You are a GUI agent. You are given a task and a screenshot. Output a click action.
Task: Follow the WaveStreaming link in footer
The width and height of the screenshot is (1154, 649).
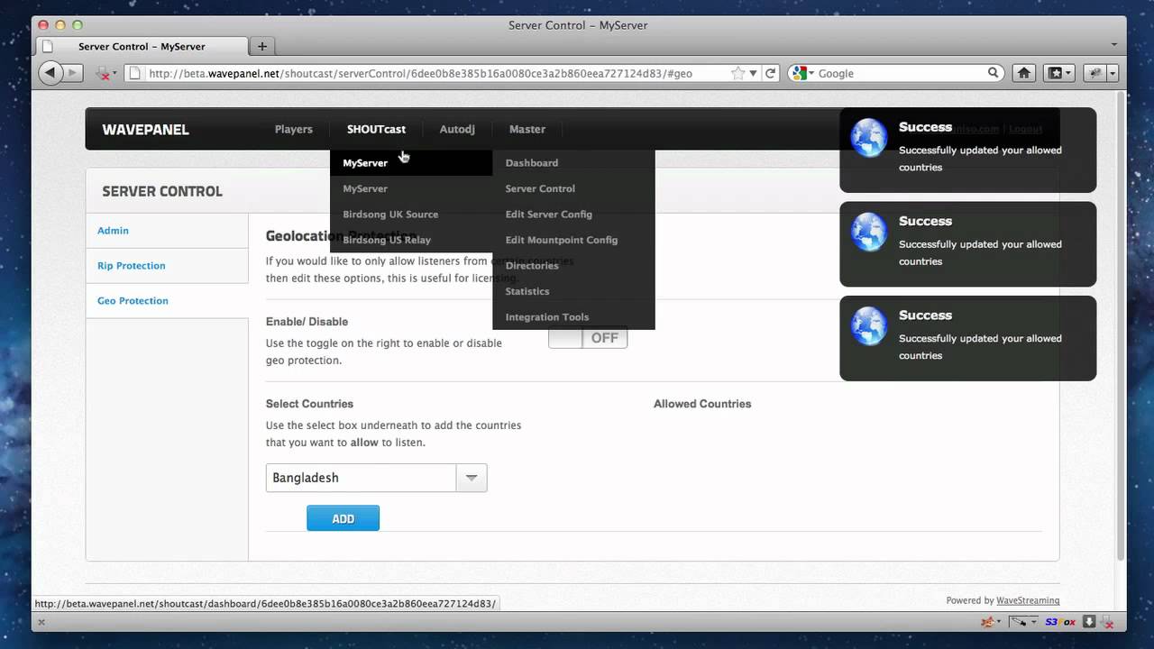[1028, 600]
